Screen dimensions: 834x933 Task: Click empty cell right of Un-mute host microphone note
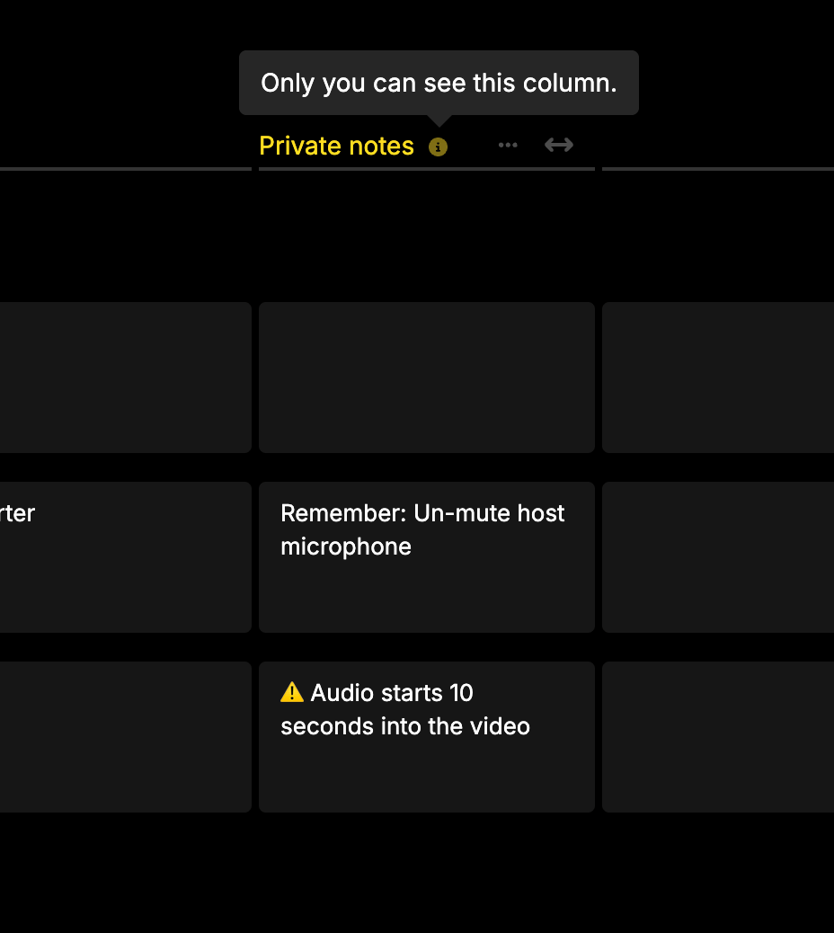coord(718,557)
